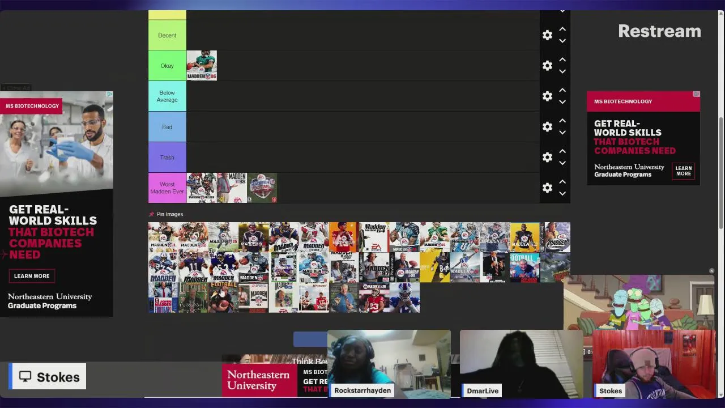Pick the Madden 11 cover thumbnail
725x408 pixels.
[x=163, y=237]
